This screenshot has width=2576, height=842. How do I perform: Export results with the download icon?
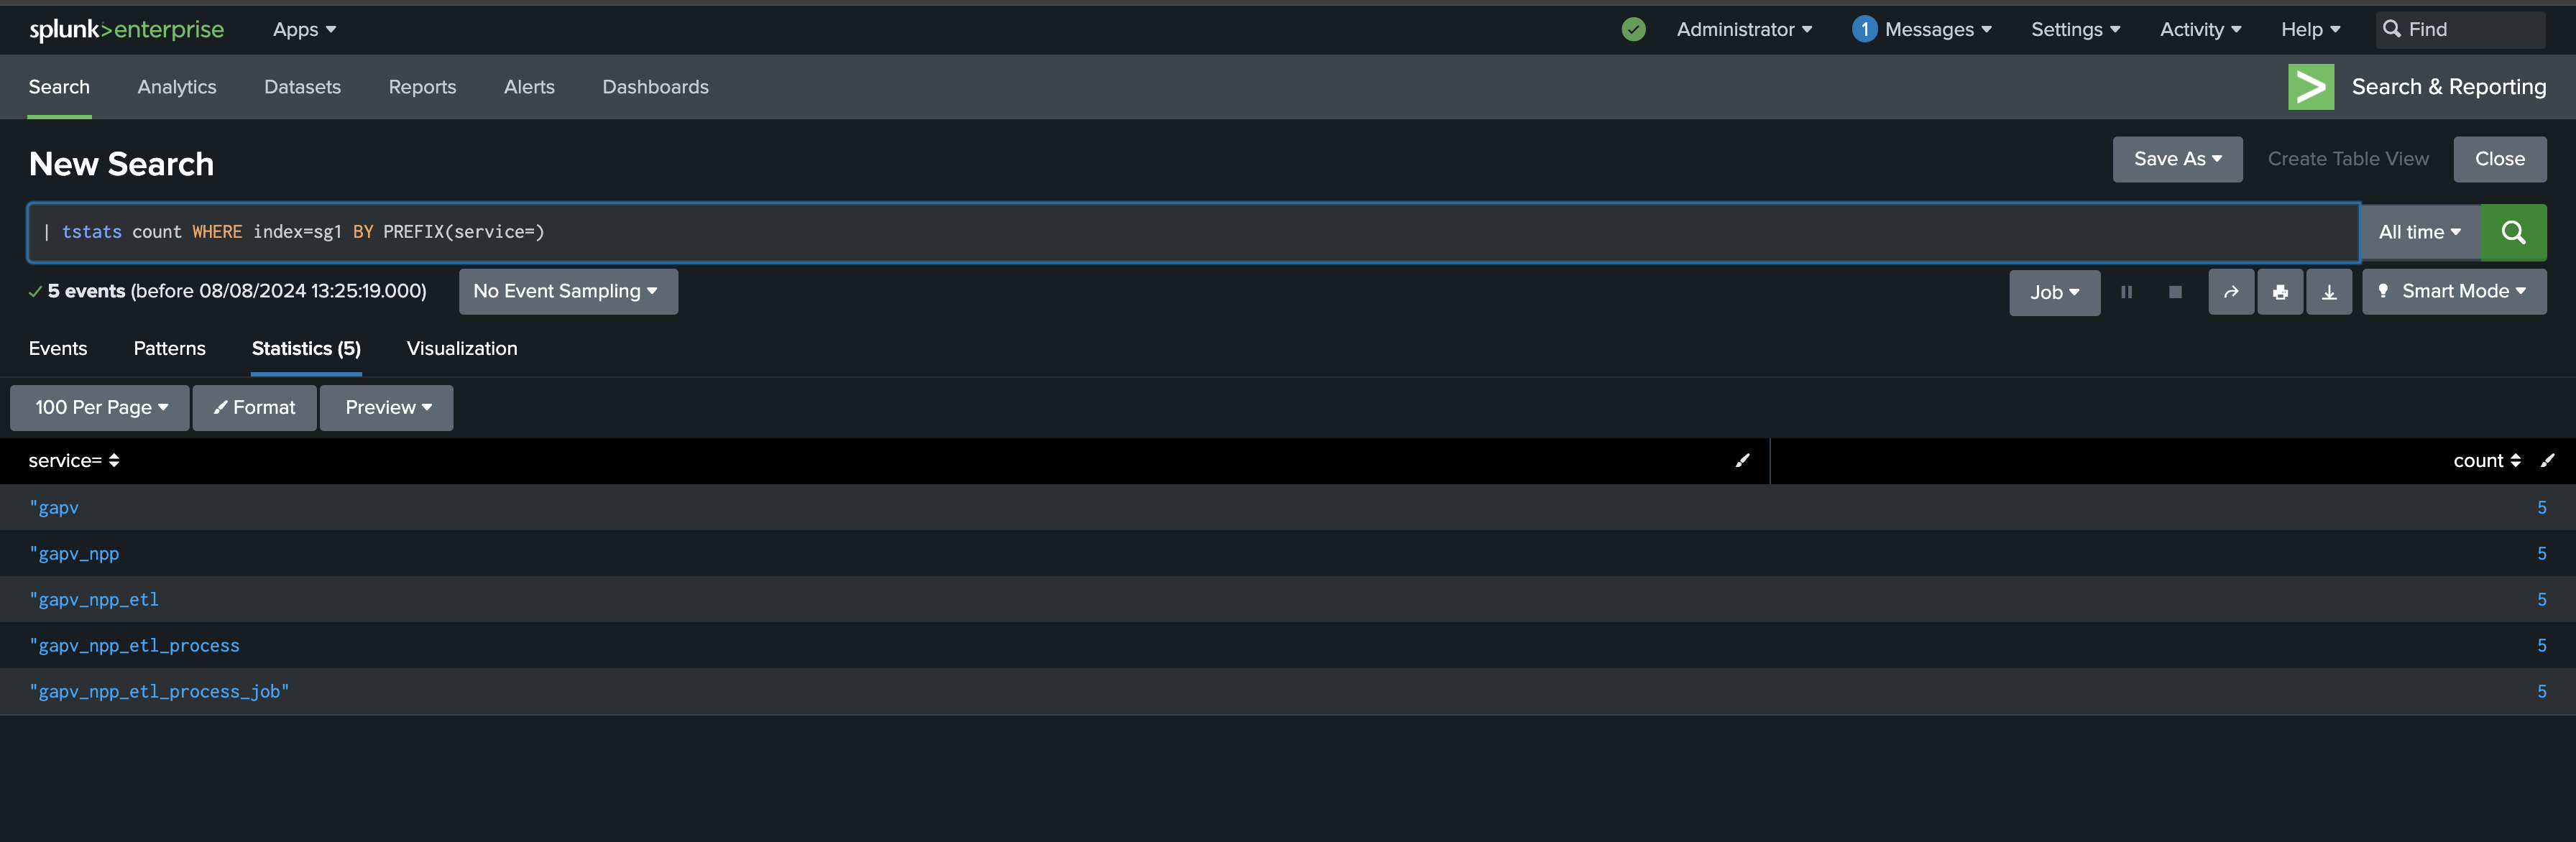[x=2329, y=292]
